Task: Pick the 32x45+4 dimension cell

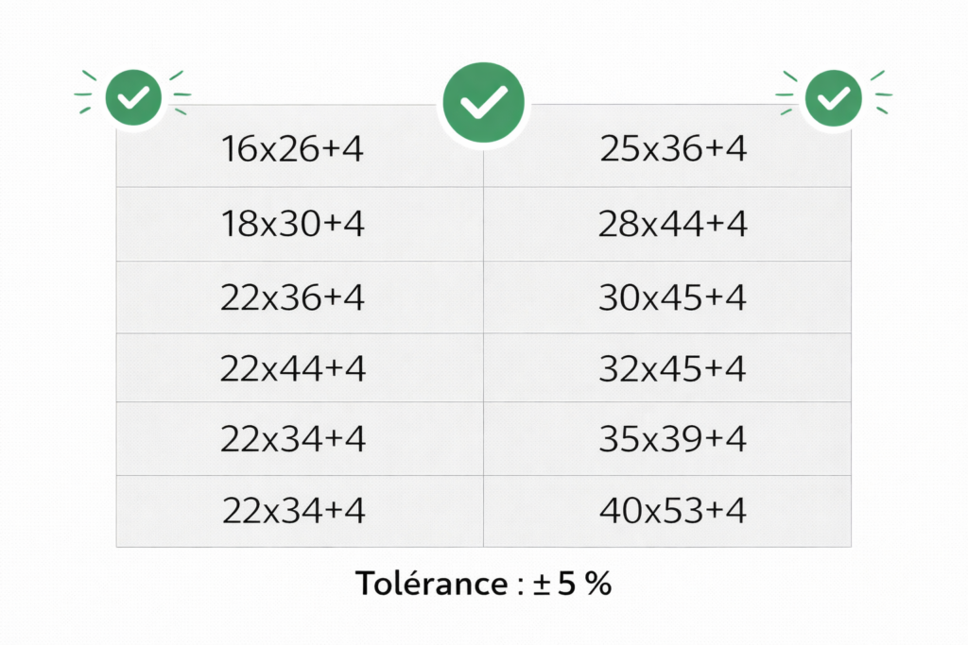Action: coord(672,367)
